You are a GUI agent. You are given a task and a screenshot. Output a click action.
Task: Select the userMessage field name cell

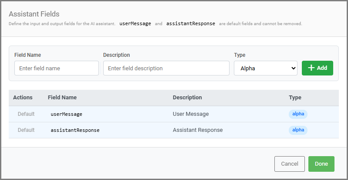[66, 114]
